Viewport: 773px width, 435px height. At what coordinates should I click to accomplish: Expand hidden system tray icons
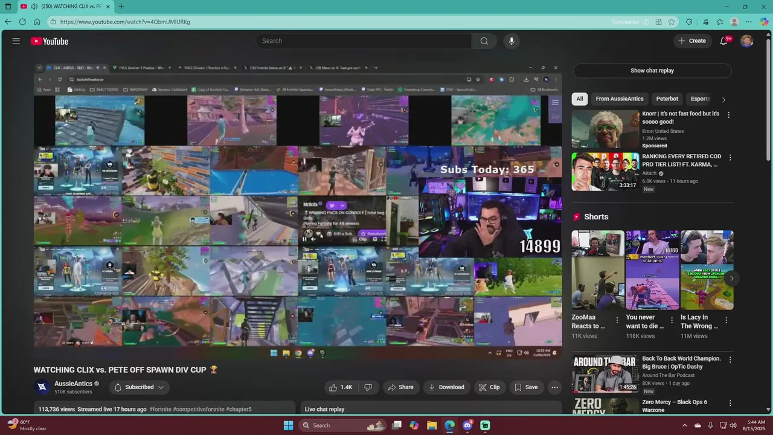(x=685, y=425)
